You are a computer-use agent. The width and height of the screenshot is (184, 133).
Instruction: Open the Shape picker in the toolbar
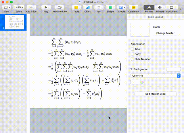[x=110, y=7]
